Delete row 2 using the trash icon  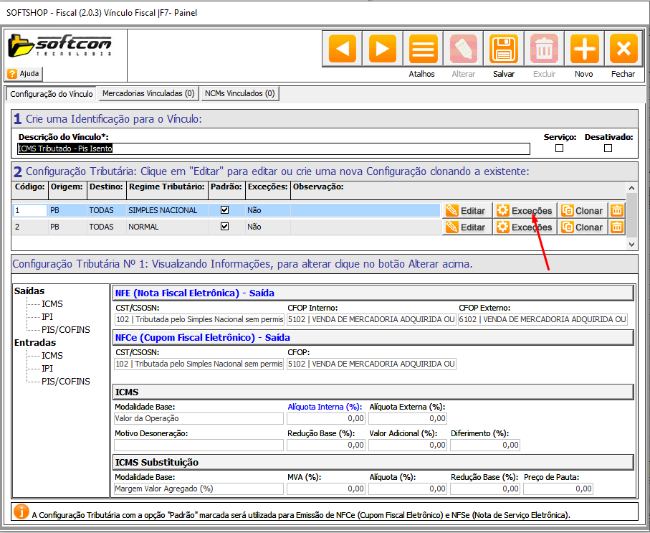tap(616, 227)
